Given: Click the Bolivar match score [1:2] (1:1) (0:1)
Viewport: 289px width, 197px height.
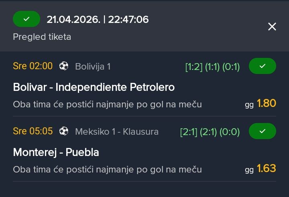Looking at the screenshot, I should pos(212,67).
